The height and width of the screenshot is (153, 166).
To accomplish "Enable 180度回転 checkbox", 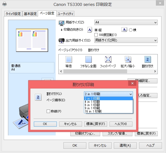I will coord(96,35).
